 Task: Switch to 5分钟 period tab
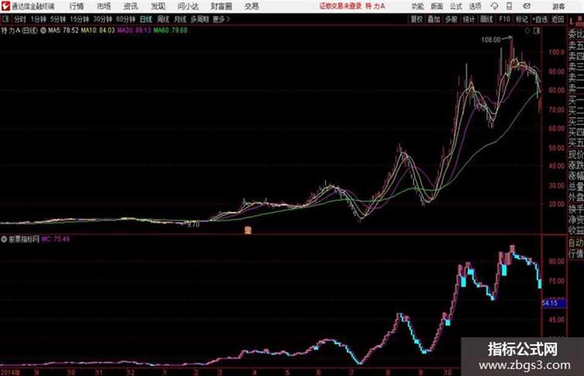[58, 19]
